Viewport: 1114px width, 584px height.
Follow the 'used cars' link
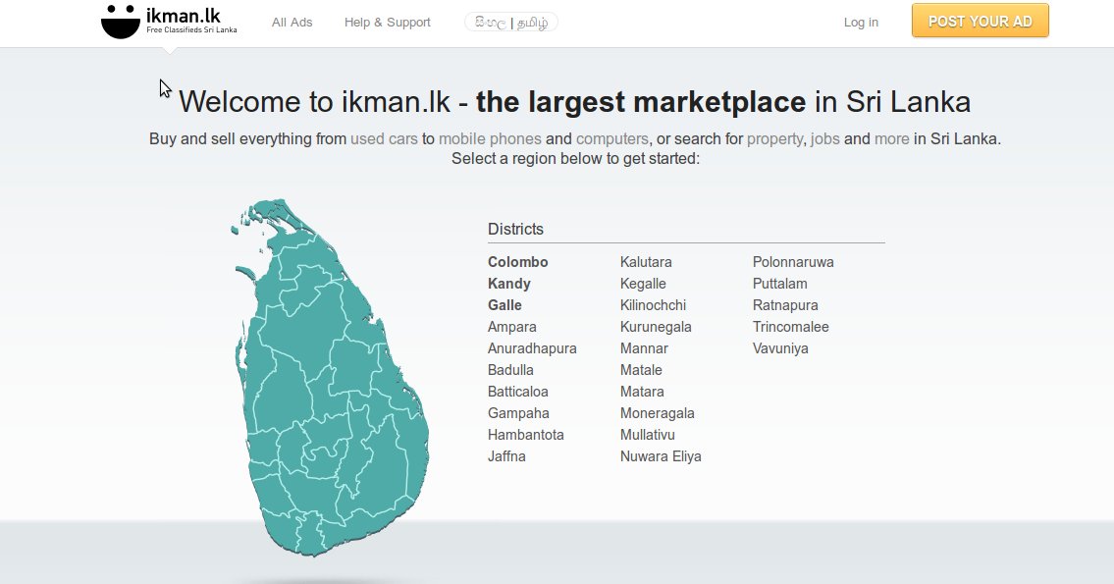[384, 138]
